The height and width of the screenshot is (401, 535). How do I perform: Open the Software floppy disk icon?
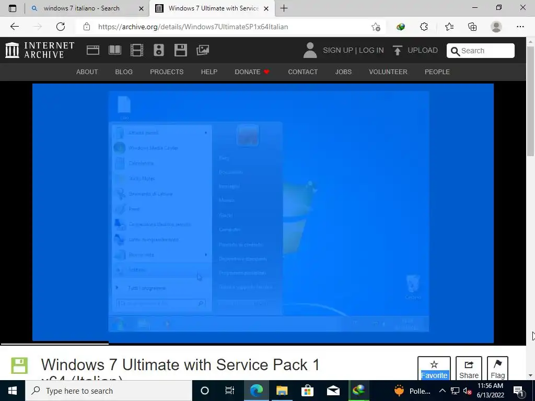click(180, 50)
